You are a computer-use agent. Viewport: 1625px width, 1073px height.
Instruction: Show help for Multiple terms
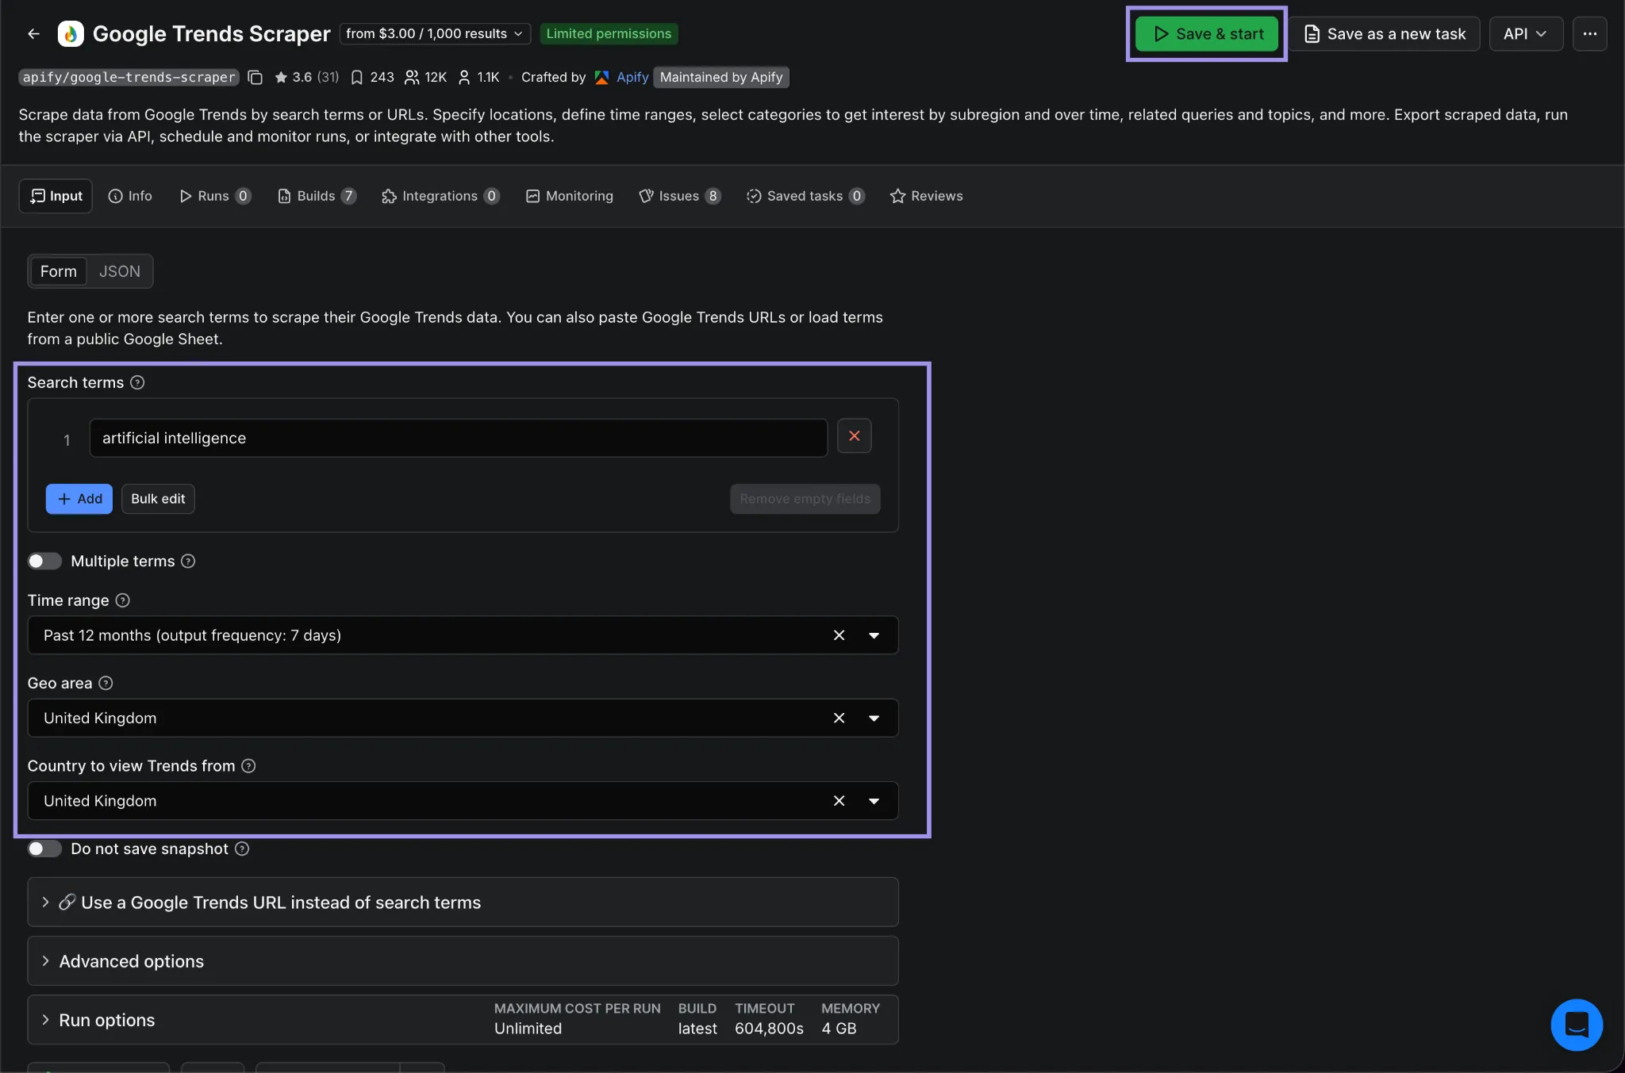(x=188, y=561)
